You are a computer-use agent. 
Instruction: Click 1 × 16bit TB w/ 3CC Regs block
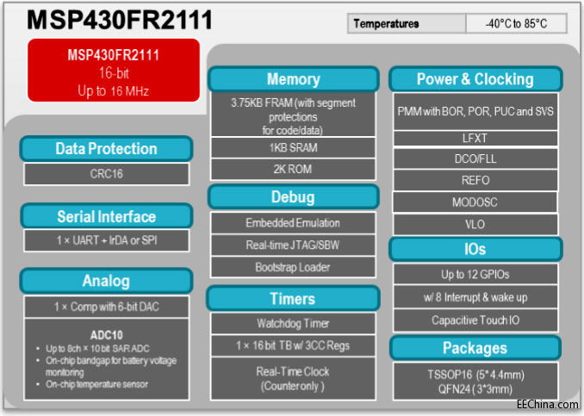click(x=293, y=345)
